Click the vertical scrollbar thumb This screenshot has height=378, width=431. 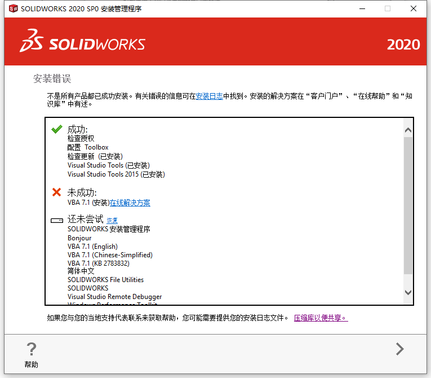[408, 205]
